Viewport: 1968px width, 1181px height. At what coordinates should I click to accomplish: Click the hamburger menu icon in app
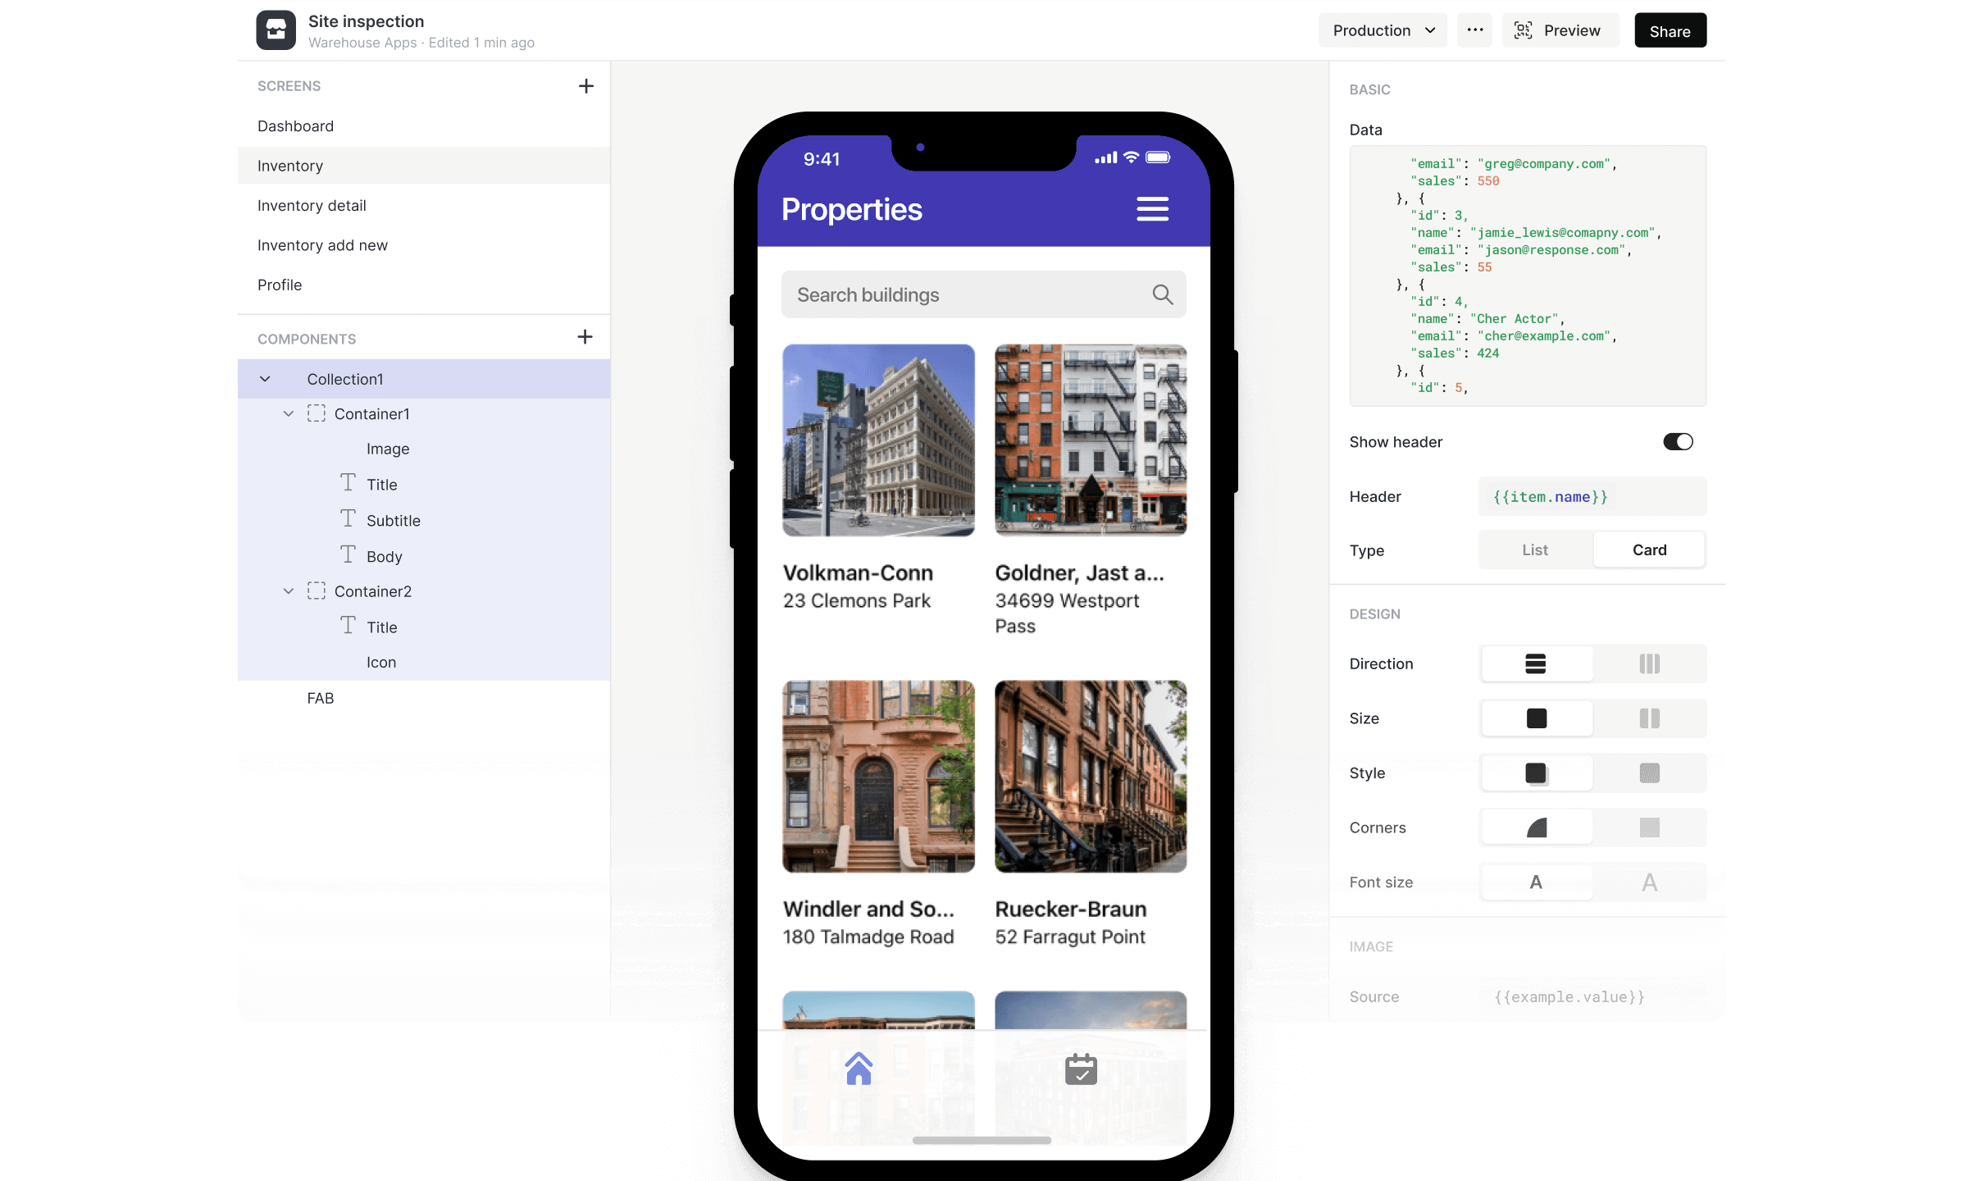tap(1151, 208)
